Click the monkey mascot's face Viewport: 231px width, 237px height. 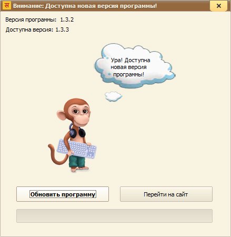[x=81, y=114]
